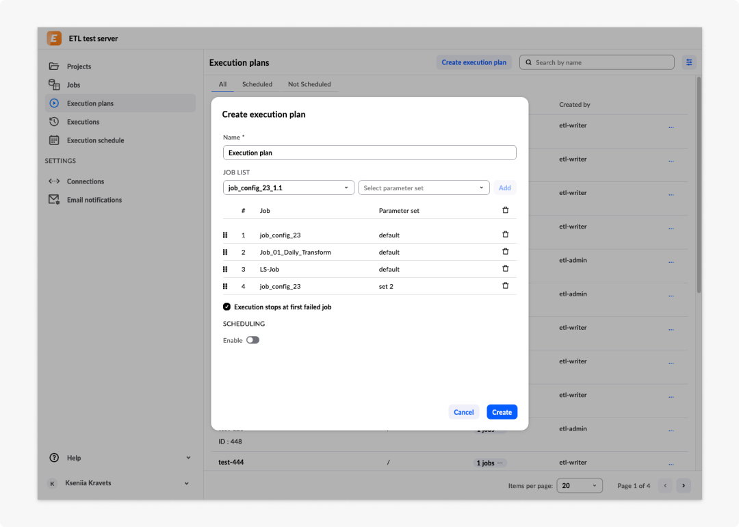Click Connections sidebar label

[x=86, y=181]
